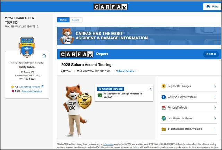Expand the Vehicle Details dropdown
This screenshot has height=150, width=222.
click(x=126, y=71)
